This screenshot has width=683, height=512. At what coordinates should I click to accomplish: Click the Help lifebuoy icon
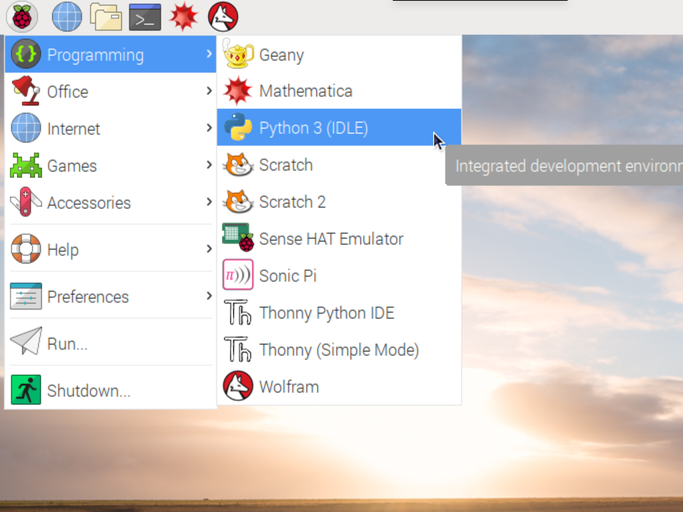coord(26,249)
